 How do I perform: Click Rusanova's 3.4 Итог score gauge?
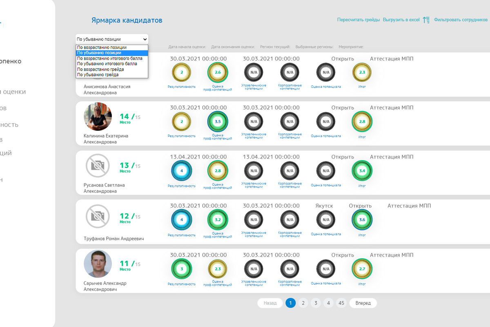pos(362,170)
